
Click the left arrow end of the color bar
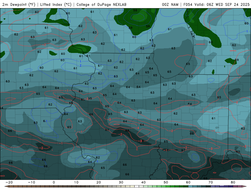(x=6, y=186)
